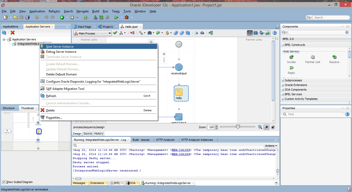The width and height of the screenshot is (352, 192).
Task: Open the Refactor menu
Action: coord(54,11)
